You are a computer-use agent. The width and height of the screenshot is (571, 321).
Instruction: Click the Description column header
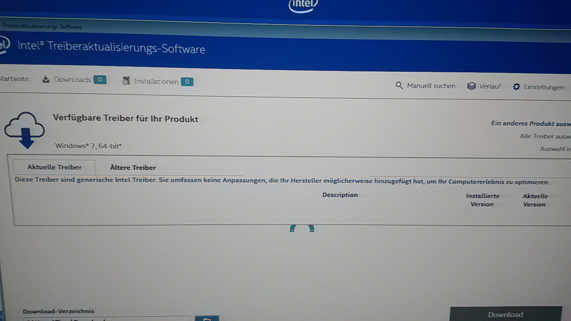click(x=340, y=195)
